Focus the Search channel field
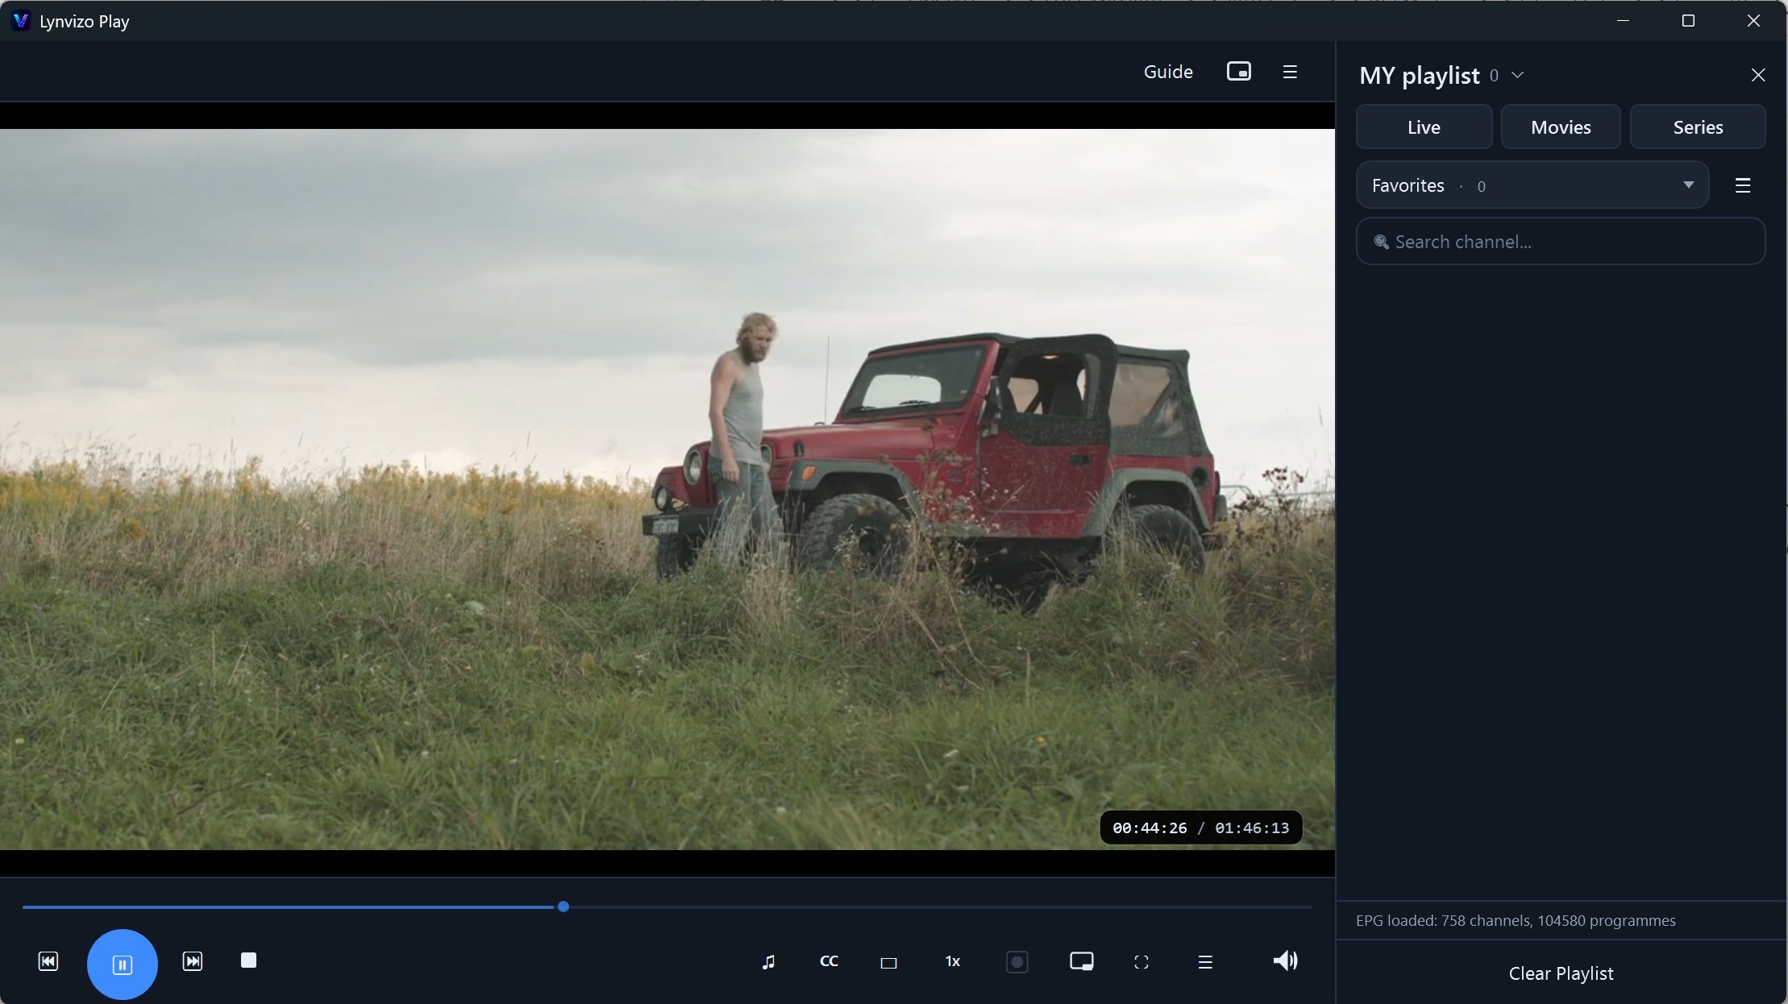The image size is (1788, 1004). (x=1561, y=241)
